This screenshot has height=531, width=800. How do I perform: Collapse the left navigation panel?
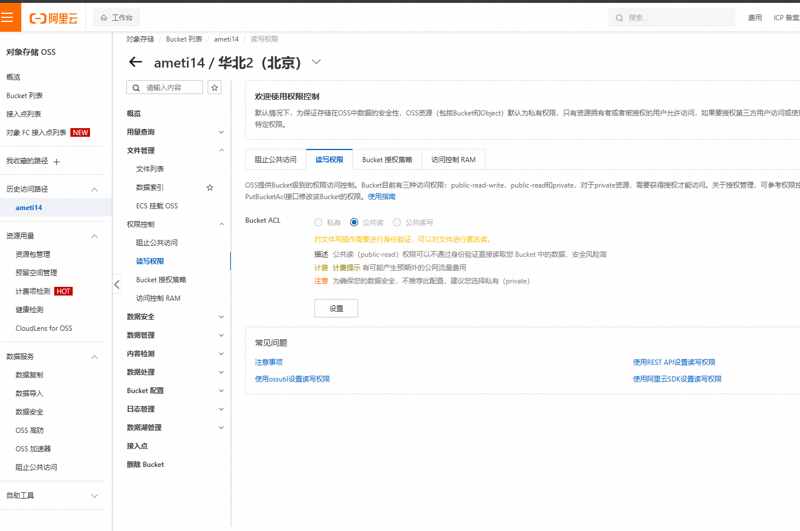pyautogui.click(x=117, y=283)
